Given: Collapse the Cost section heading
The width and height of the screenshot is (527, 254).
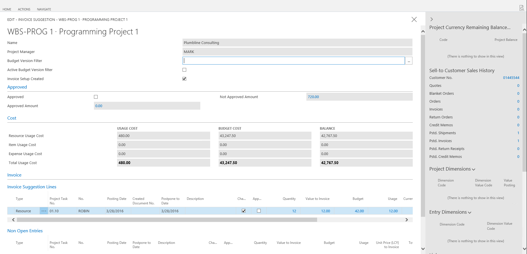Looking at the screenshot, I should pos(12,118).
